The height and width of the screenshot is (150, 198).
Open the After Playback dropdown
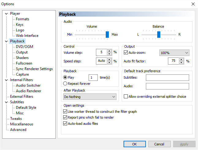(x=90, y=97)
